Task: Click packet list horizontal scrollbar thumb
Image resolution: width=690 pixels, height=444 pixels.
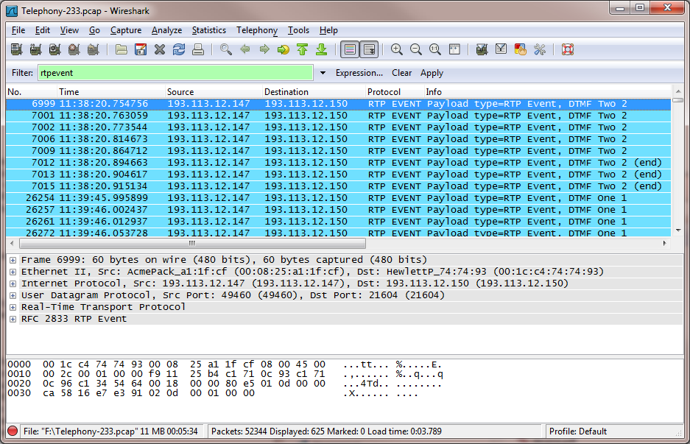Action: tap(192, 243)
